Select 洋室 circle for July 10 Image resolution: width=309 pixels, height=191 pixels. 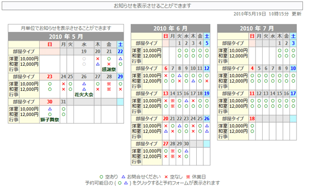coord(293,75)
